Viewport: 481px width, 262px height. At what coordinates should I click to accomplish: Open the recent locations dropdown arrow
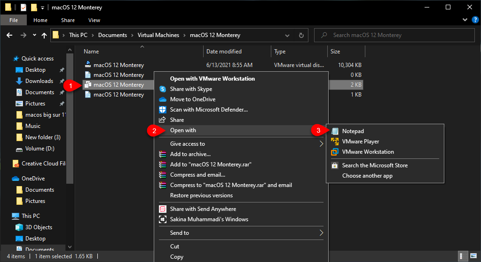[x=34, y=35]
